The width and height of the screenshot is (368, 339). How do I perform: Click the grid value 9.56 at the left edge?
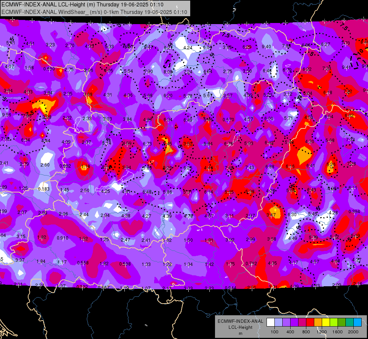tap(6, 115)
